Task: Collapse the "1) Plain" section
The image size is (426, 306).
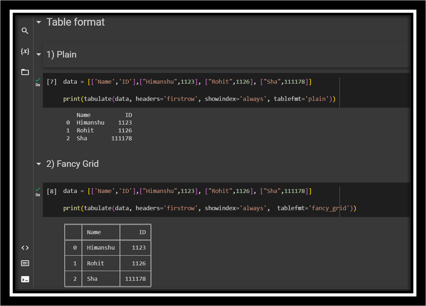Action: coord(39,54)
